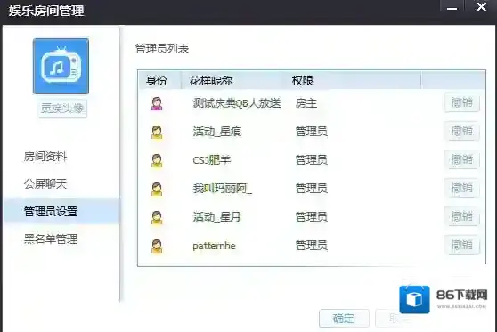This screenshot has width=497, height=332.
Task: Click the 更换头像 button
Action: [x=62, y=109]
